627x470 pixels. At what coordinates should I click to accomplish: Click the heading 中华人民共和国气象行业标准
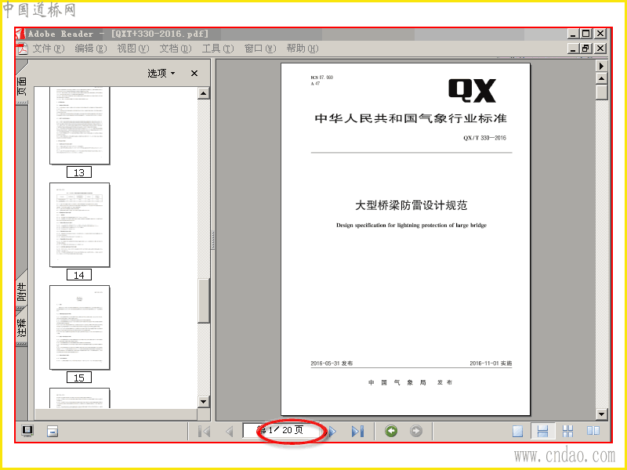(411, 118)
